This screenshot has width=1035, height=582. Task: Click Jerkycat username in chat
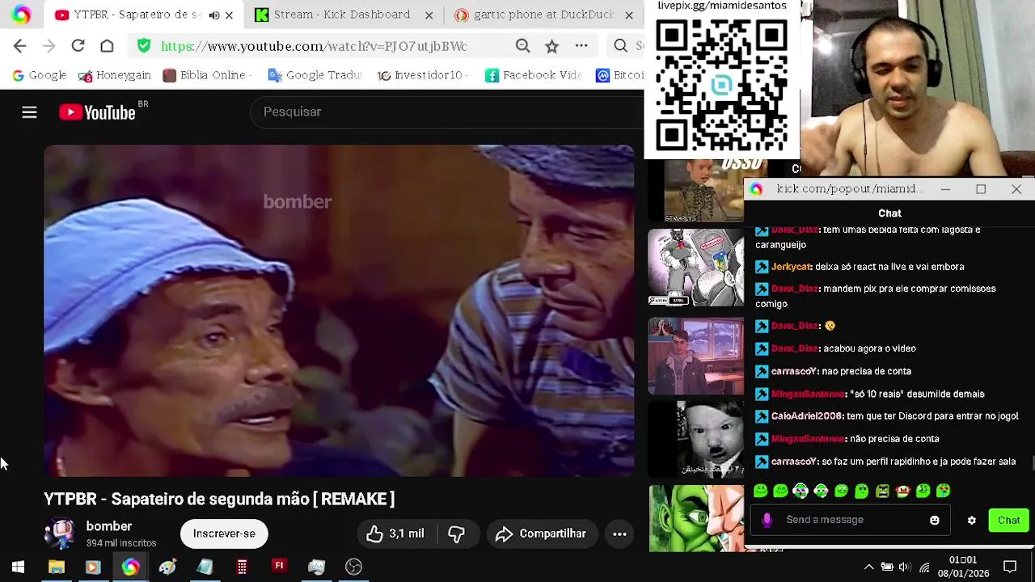(791, 267)
